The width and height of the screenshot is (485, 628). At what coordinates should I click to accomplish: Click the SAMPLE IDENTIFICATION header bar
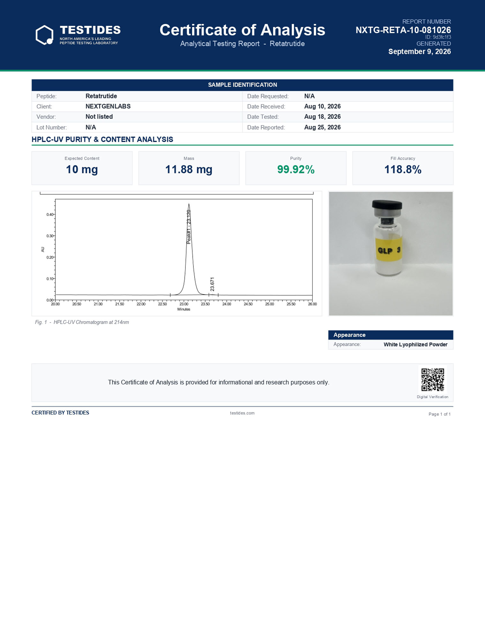242,85
